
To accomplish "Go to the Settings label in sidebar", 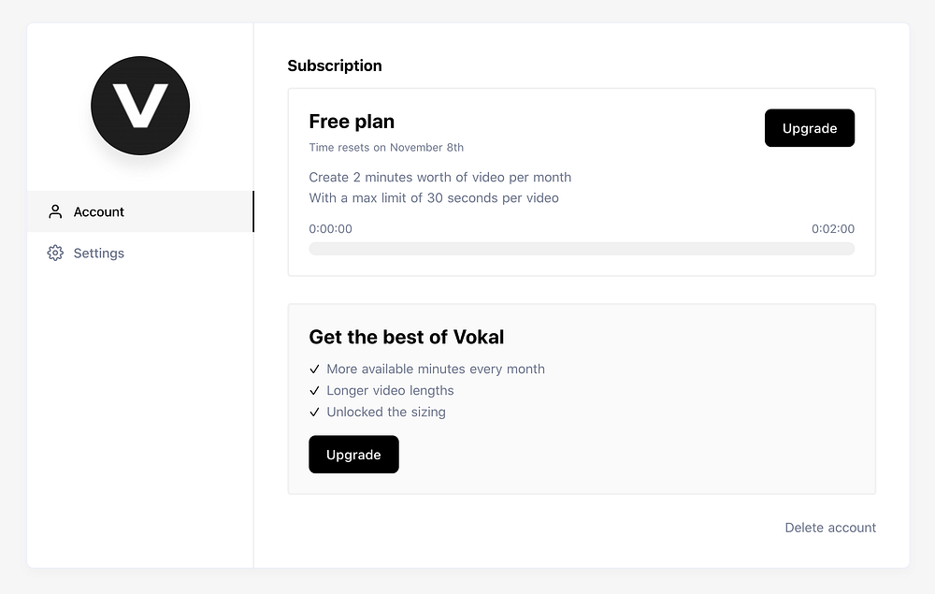I will click(x=99, y=254).
